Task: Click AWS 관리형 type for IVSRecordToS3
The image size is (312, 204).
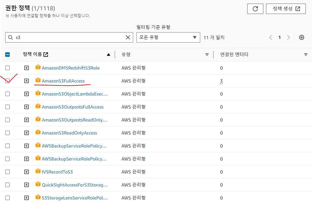Action: (133, 172)
